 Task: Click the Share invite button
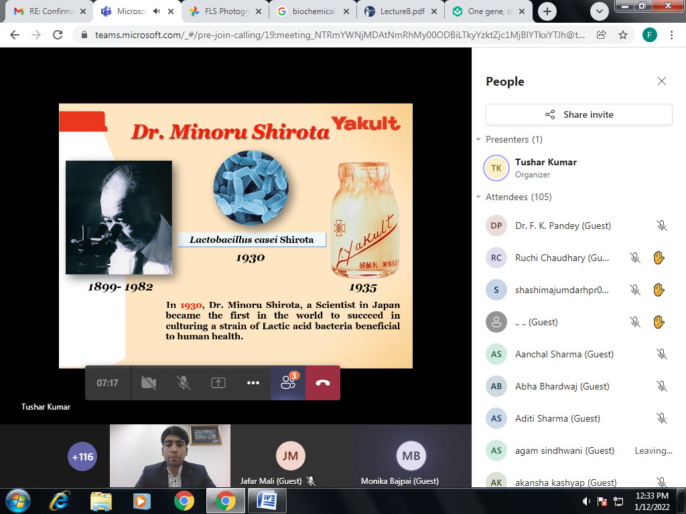point(579,114)
